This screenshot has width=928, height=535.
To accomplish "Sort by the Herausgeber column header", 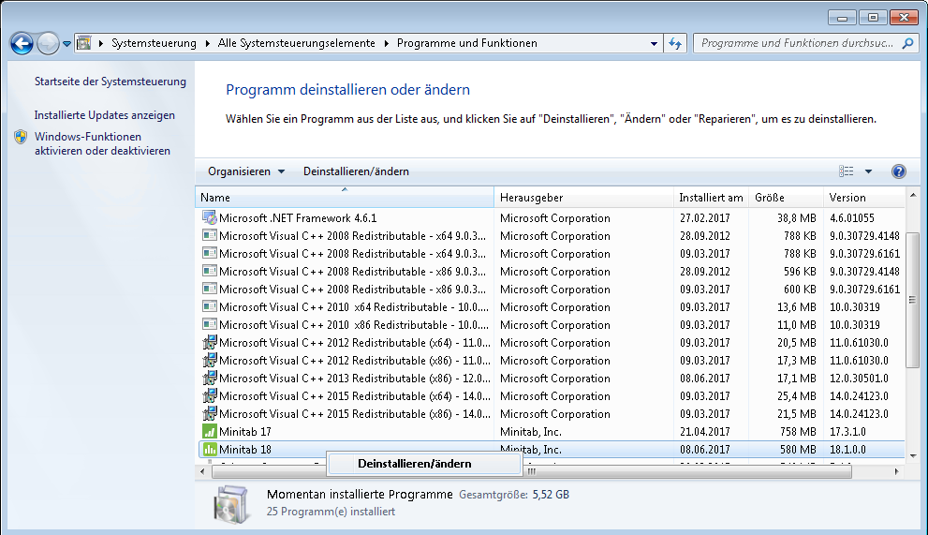I will click(583, 198).
